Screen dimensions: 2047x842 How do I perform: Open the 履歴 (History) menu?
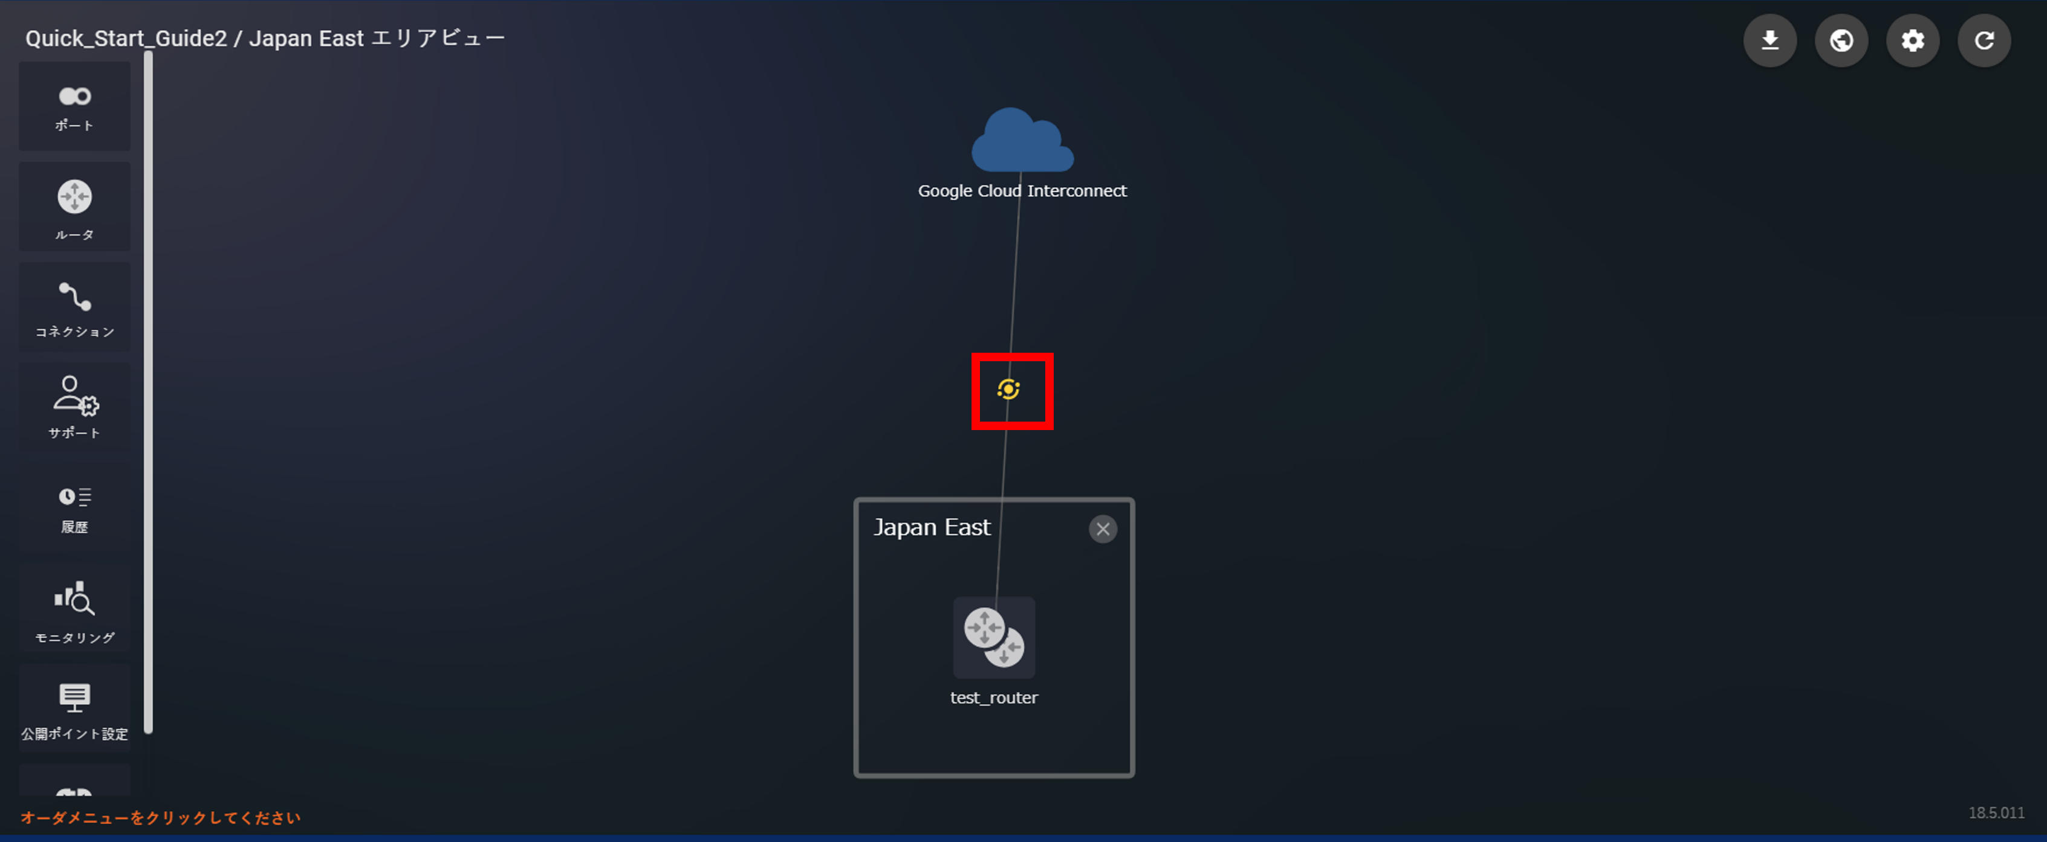[75, 508]
